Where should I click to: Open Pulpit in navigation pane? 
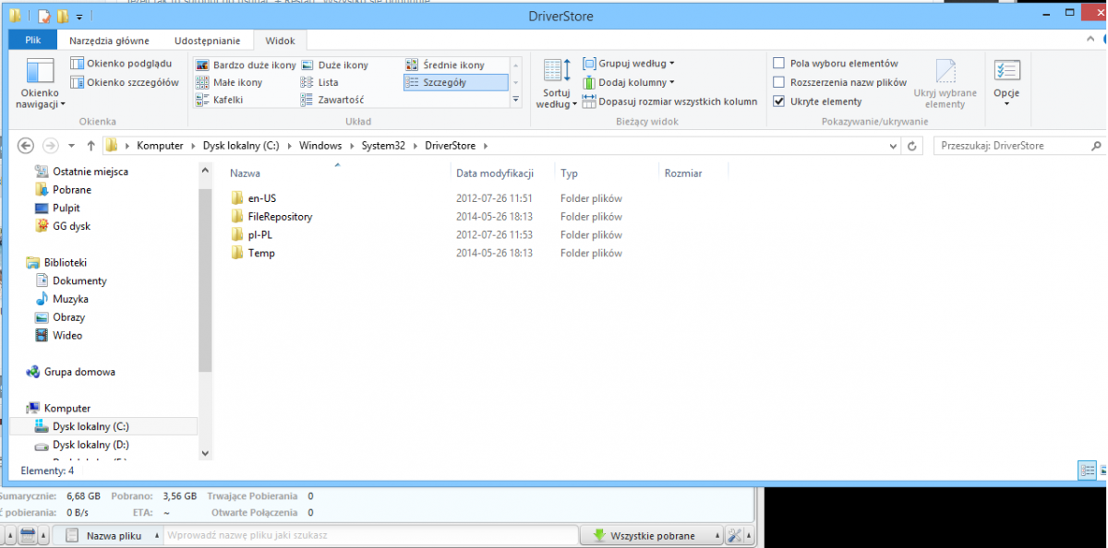(66, 208)
